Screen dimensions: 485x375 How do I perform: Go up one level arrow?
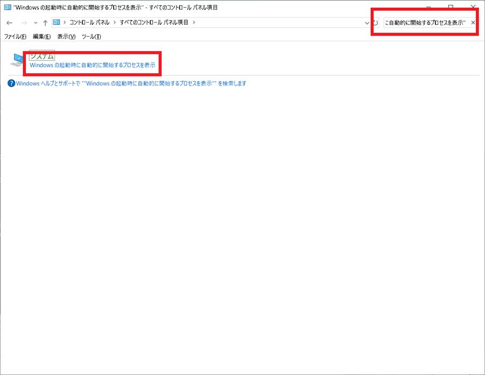tap(45, 23)
